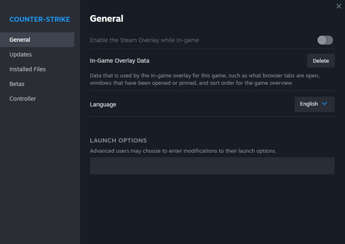This screenshot has width=345, height=244.
Task: Toggle the Steam Overlay in-game switch
Action: [x=325, y=40]
